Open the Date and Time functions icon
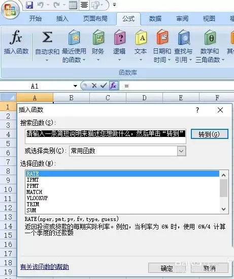 pos(162,37)
